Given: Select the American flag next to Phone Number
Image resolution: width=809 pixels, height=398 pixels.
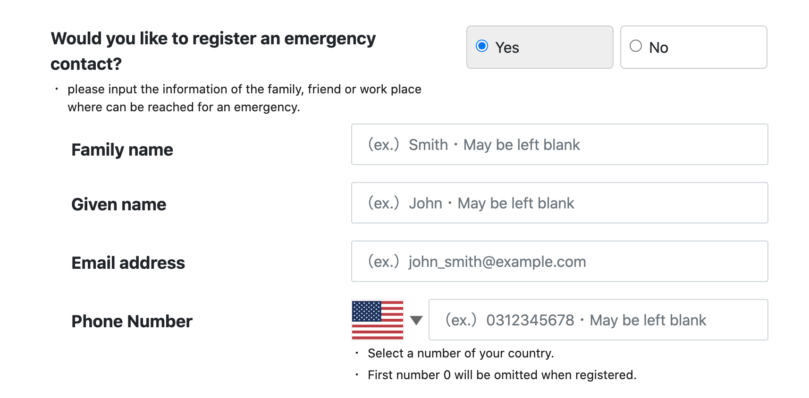Looking at the screenshot, I should pos(377,320).
